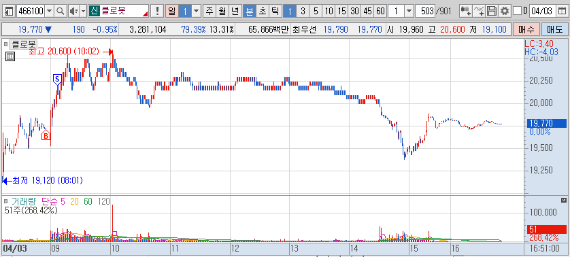
Task: Click the candlestick add-chart icon
Action: click(465, 12)
